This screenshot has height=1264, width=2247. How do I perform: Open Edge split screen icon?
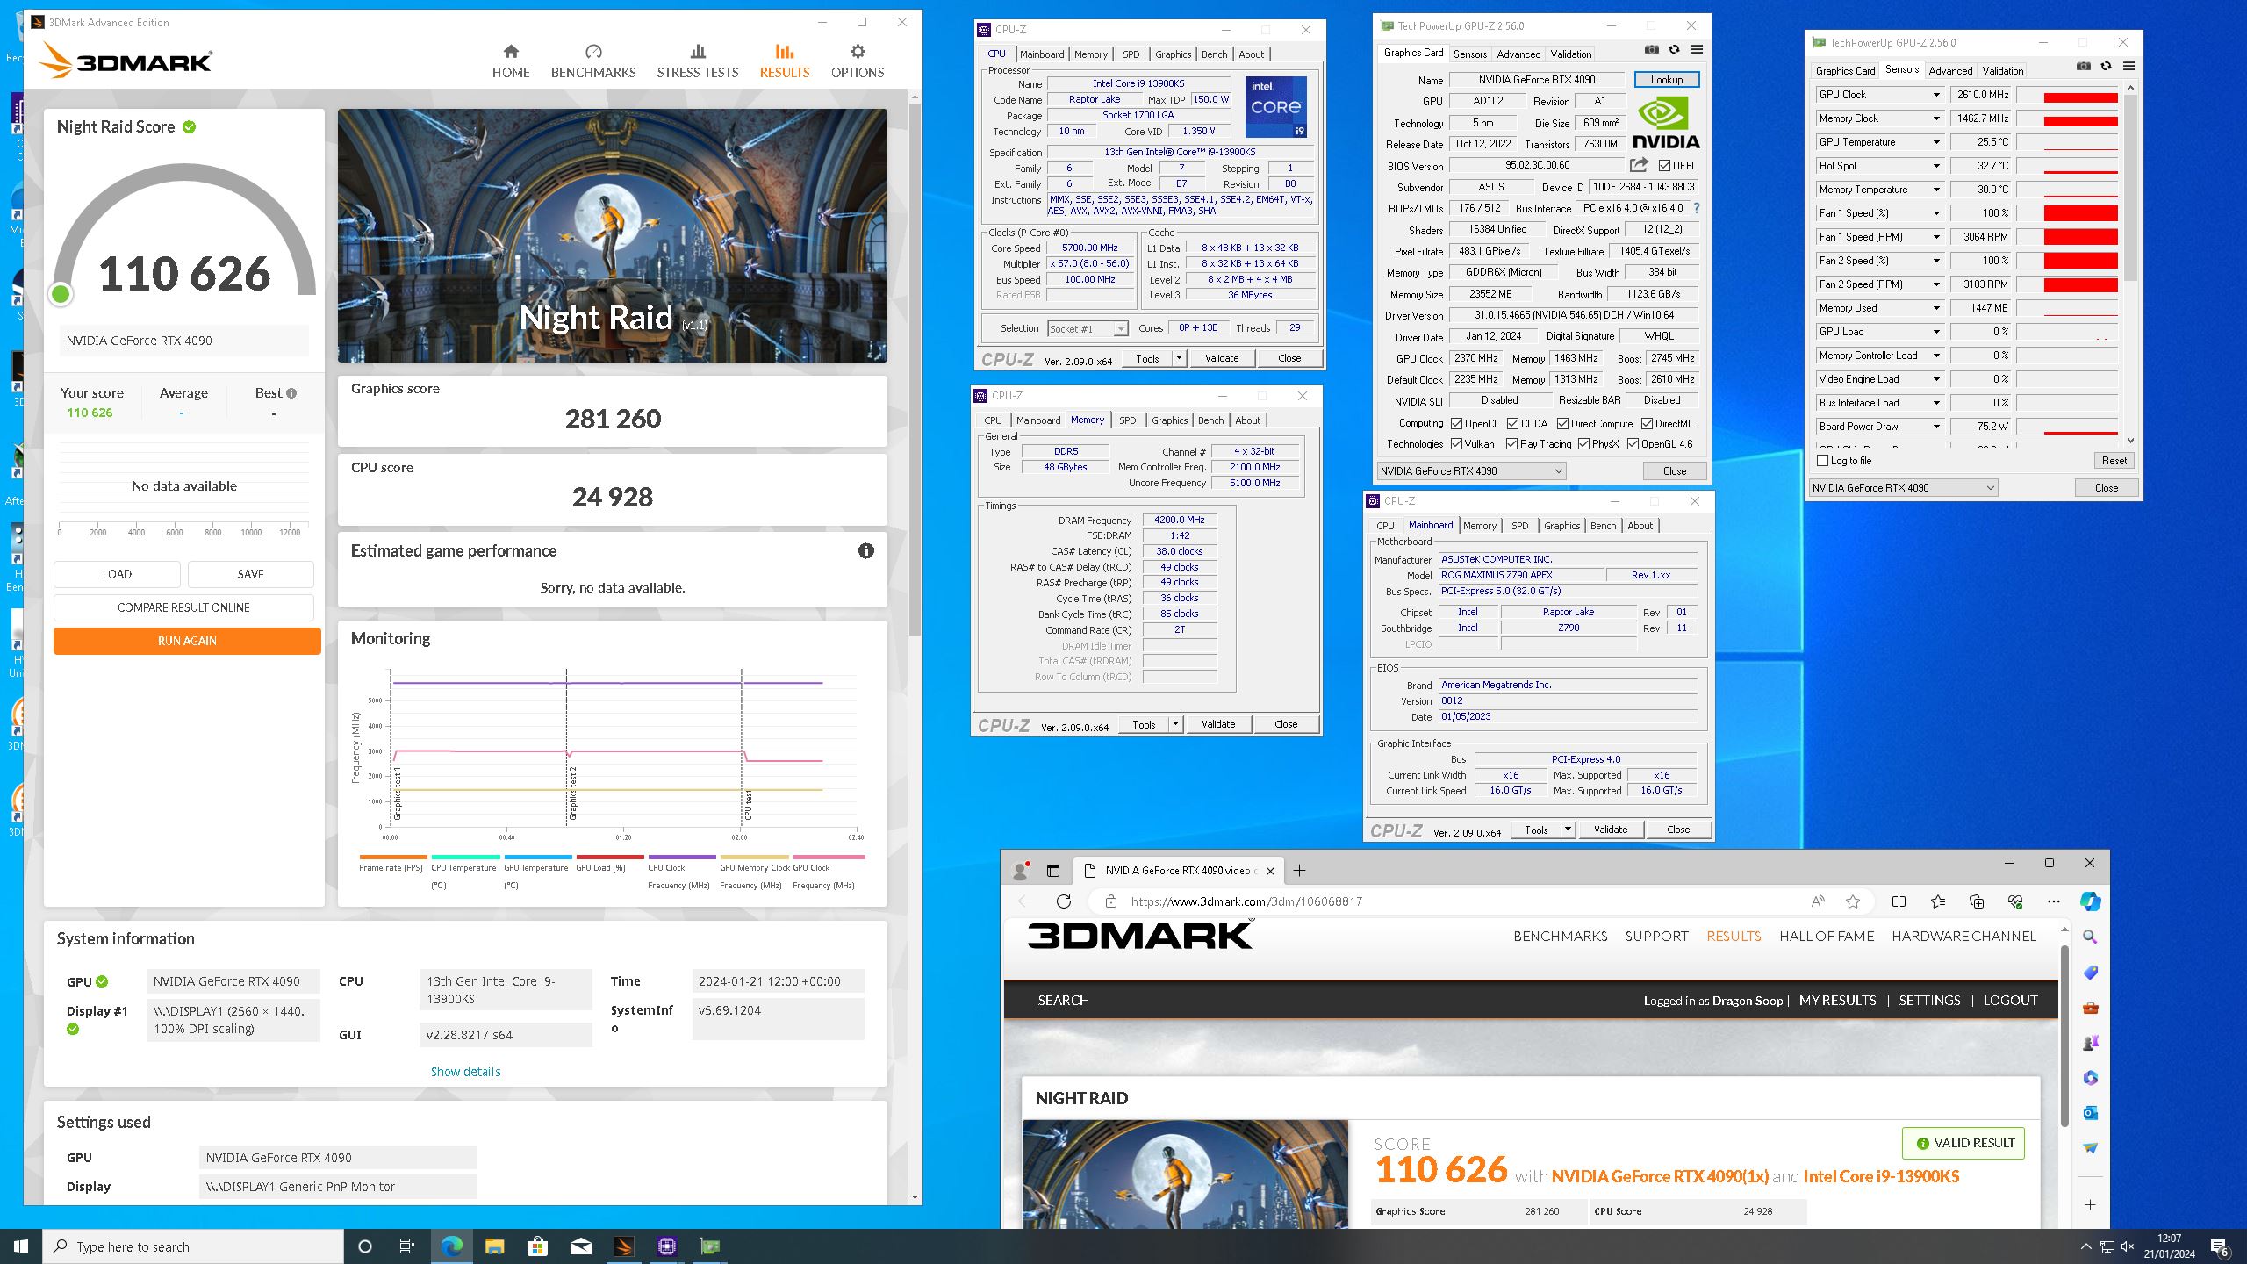(1899, 901)
